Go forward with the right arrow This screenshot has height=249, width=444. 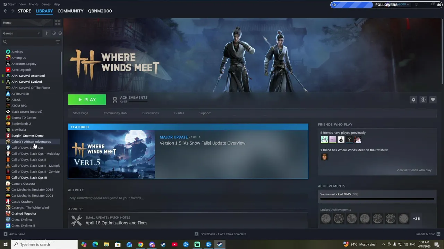[13, 11]
